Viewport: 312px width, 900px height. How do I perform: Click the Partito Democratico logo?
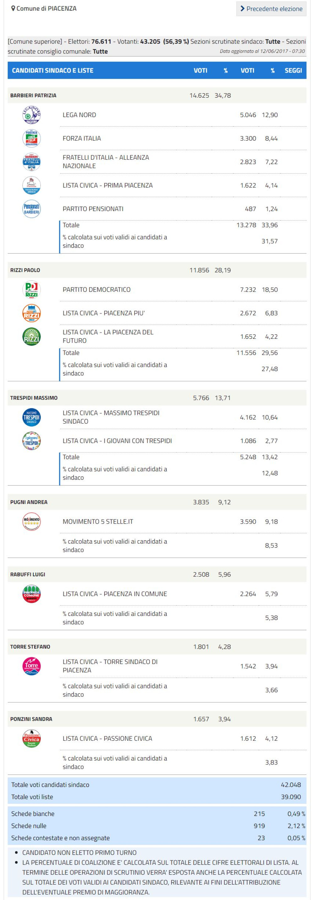(x=31, y=290)
